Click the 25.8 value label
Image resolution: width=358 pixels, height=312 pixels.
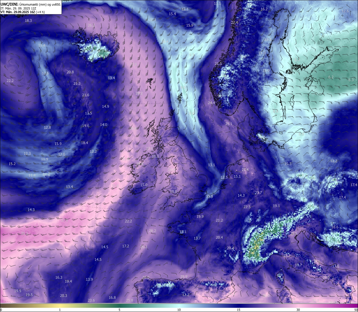pyautogui.click(x=129, y=300)
